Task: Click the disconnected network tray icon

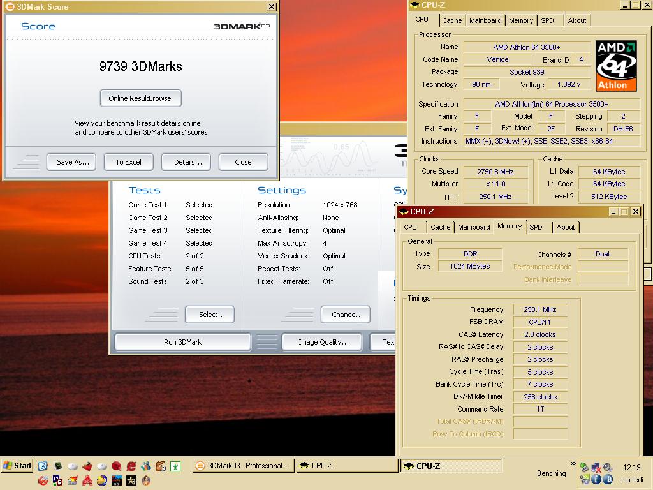Action: pyautogui.click(x=596, y=468)
